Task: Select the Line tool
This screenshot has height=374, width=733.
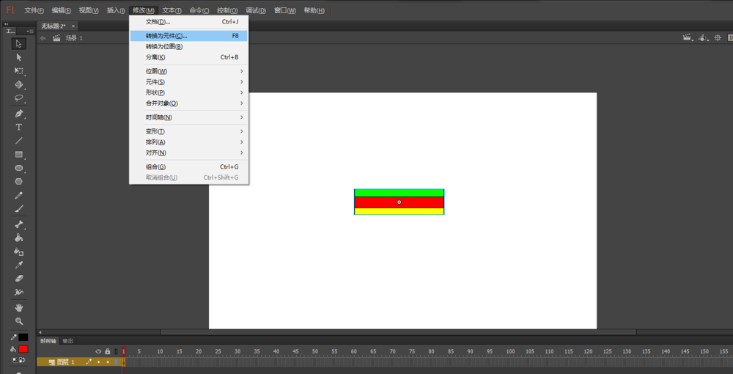Action: point(19,141)
